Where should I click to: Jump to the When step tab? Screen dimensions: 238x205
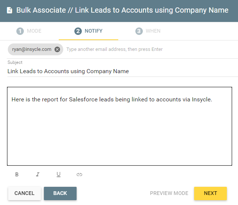click(148, 31)
